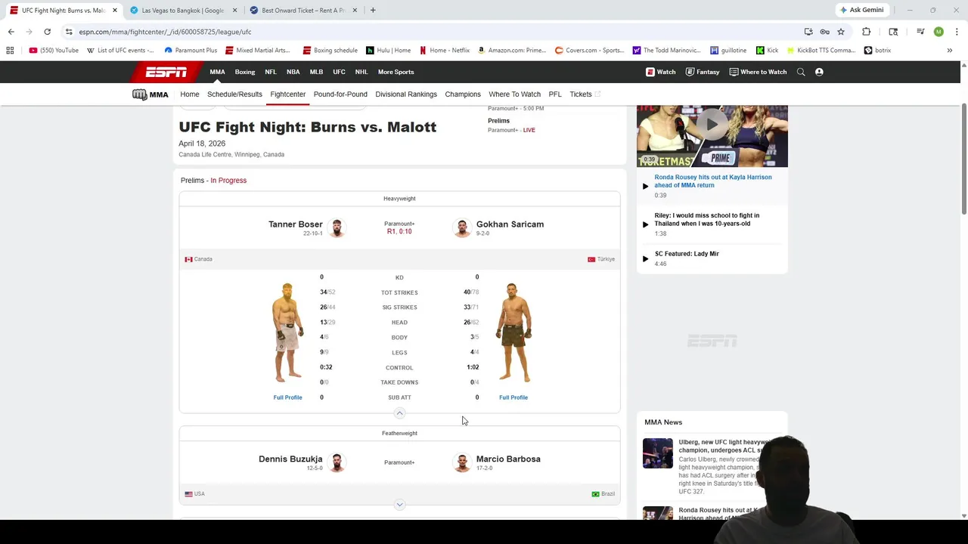
Task: Select NFL in ESPN top navigation
Action: (x=271, y=72)
